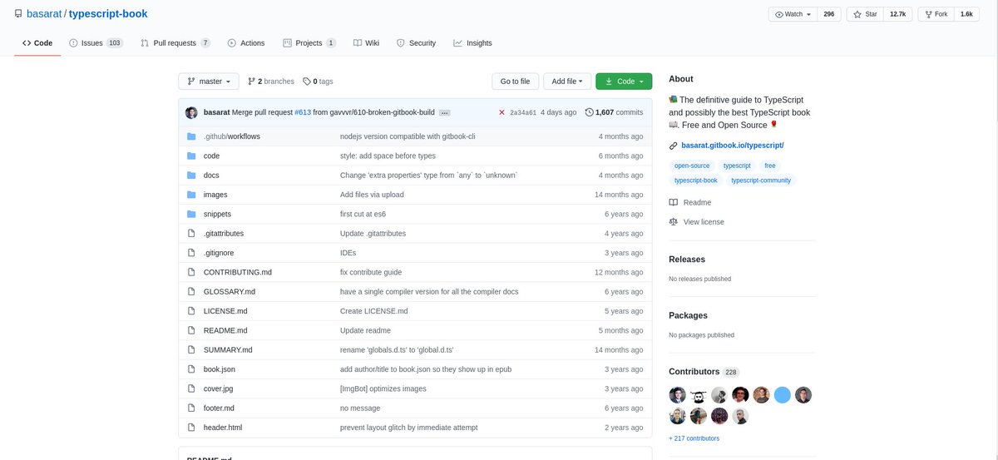Open the .github/workflows folder icon
The image size is (998, 460).
tap(191, 136)
